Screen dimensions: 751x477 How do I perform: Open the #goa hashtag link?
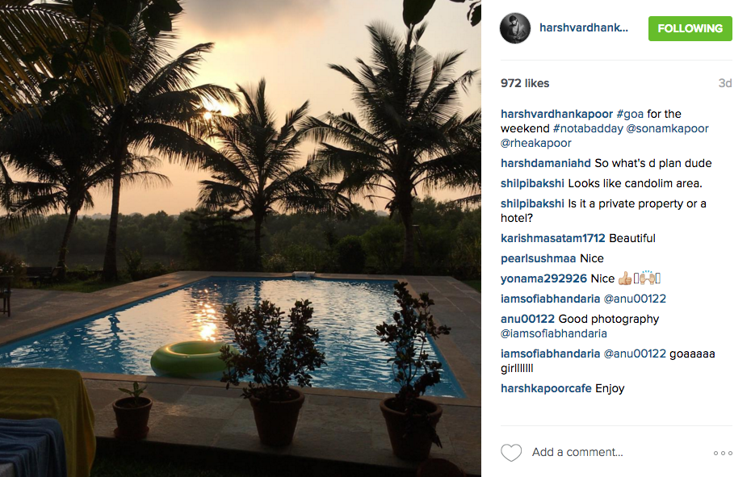click(x=630, y=114)
